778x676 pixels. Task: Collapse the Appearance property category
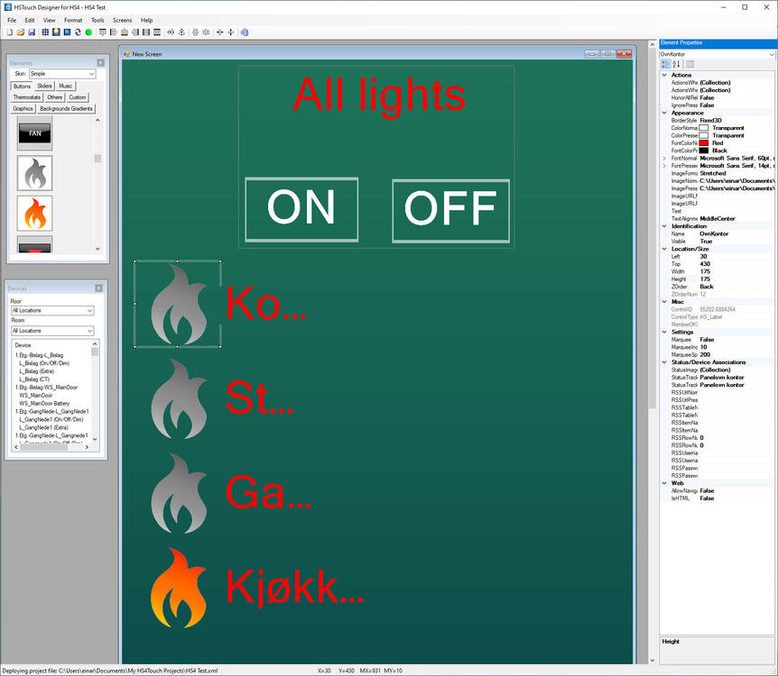click(x=664, y=113)
